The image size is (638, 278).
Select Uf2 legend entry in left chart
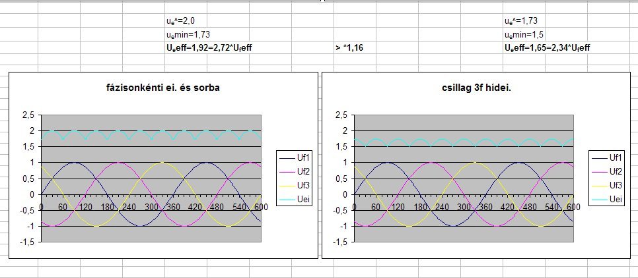(294, 171)
